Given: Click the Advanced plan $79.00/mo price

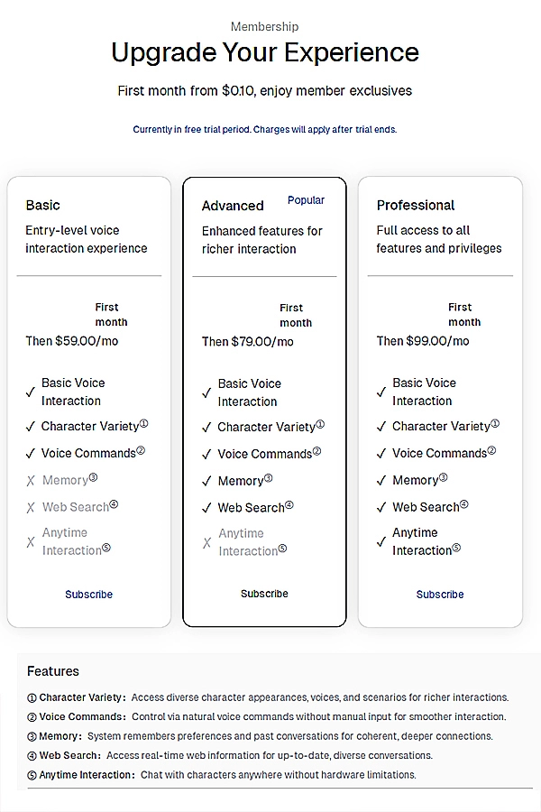Looking at the screenshot, I should 247,342.
